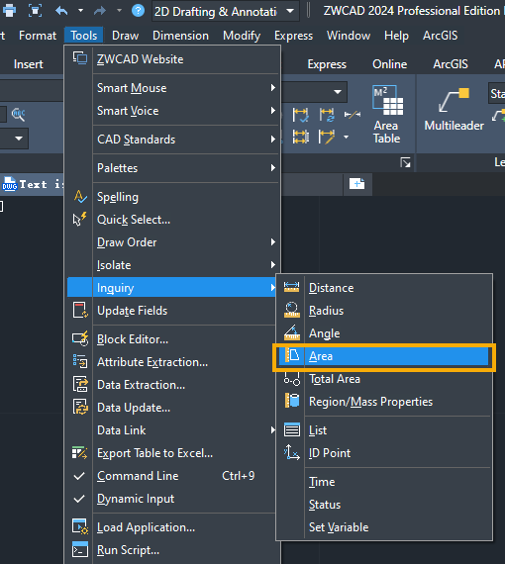This screenshot has width=505, height=564.
Task: Expand the Smart Voice submenu
Action: [172, 111]
